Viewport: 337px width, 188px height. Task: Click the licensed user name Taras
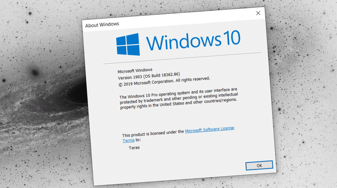pos(134,148)
